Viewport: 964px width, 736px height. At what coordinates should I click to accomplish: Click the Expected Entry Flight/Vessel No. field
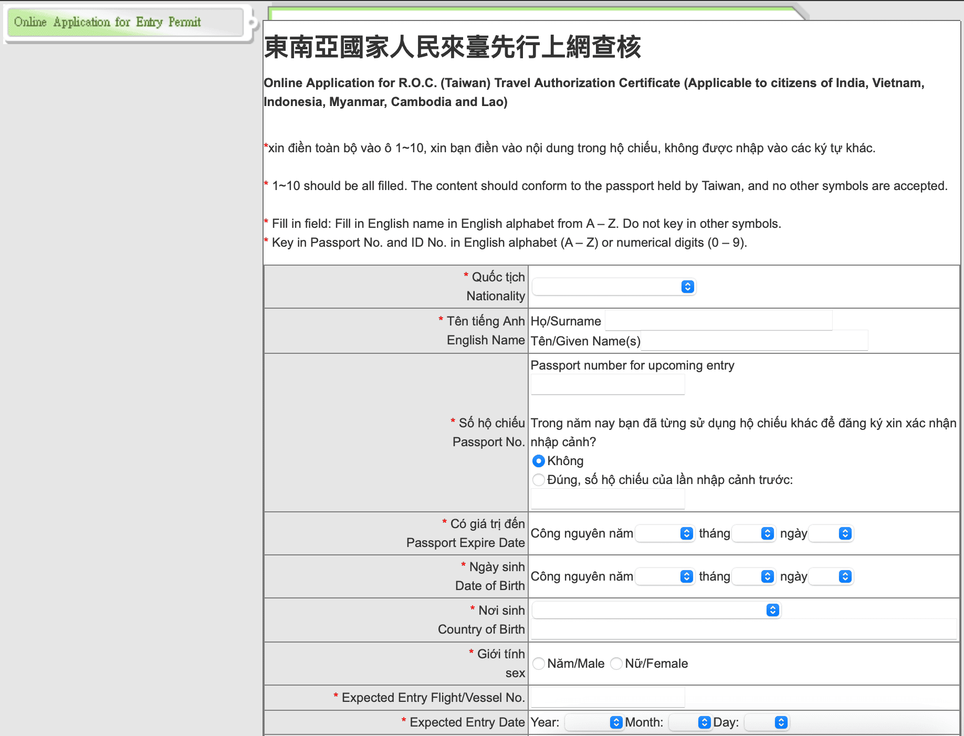[607, 697]
